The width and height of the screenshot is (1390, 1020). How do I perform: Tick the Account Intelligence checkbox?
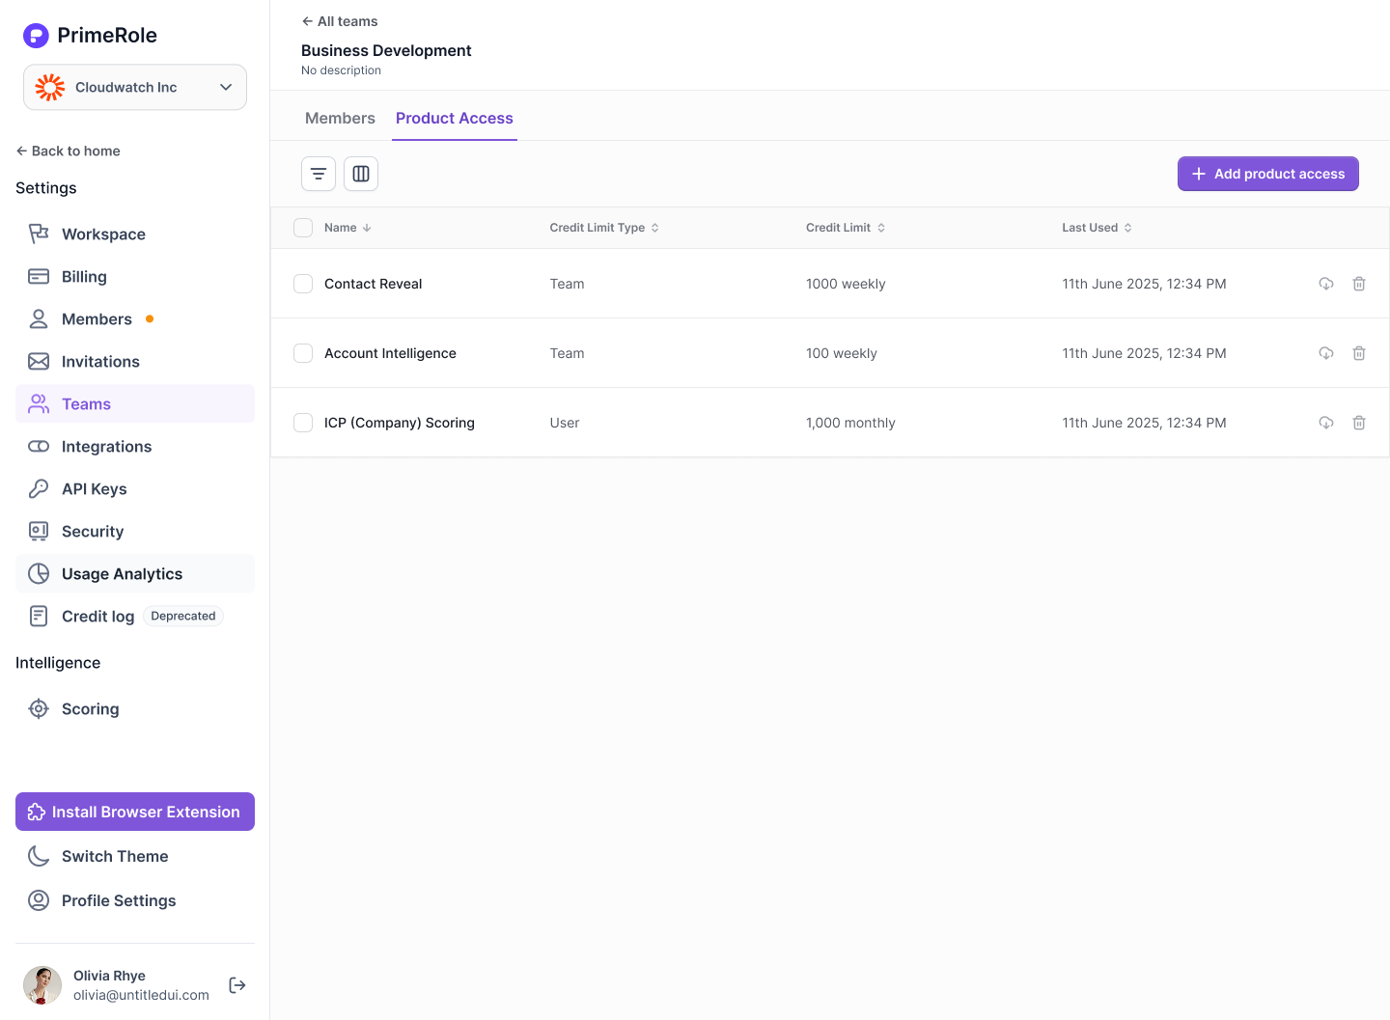303,353
